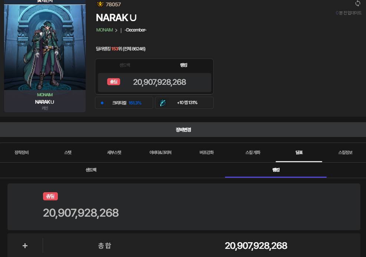Click the fame crown icon beside 78057
This screenshot has height=257, width=366.
click(100, 4)
